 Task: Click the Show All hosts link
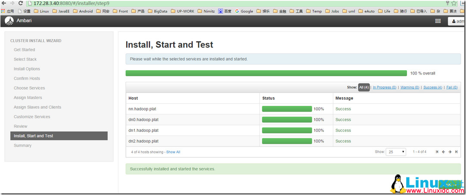pos(173,152)
